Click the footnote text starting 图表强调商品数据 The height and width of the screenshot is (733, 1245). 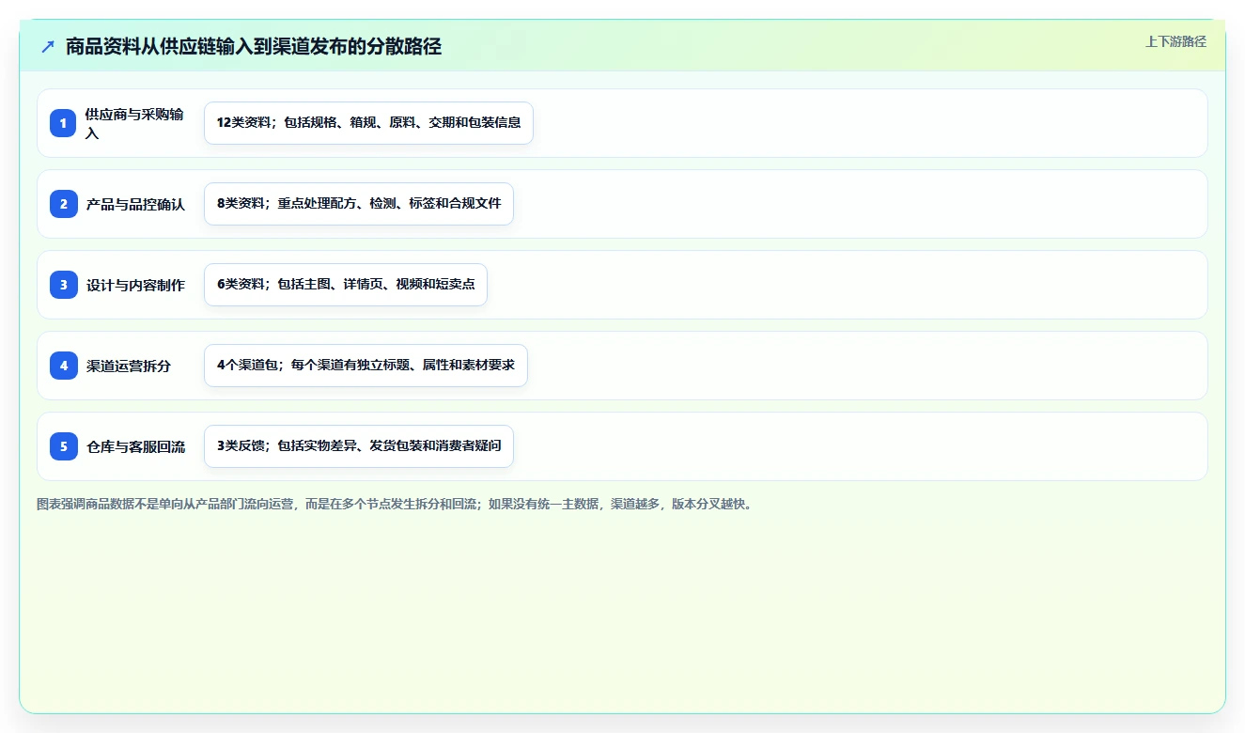[394, 504]
